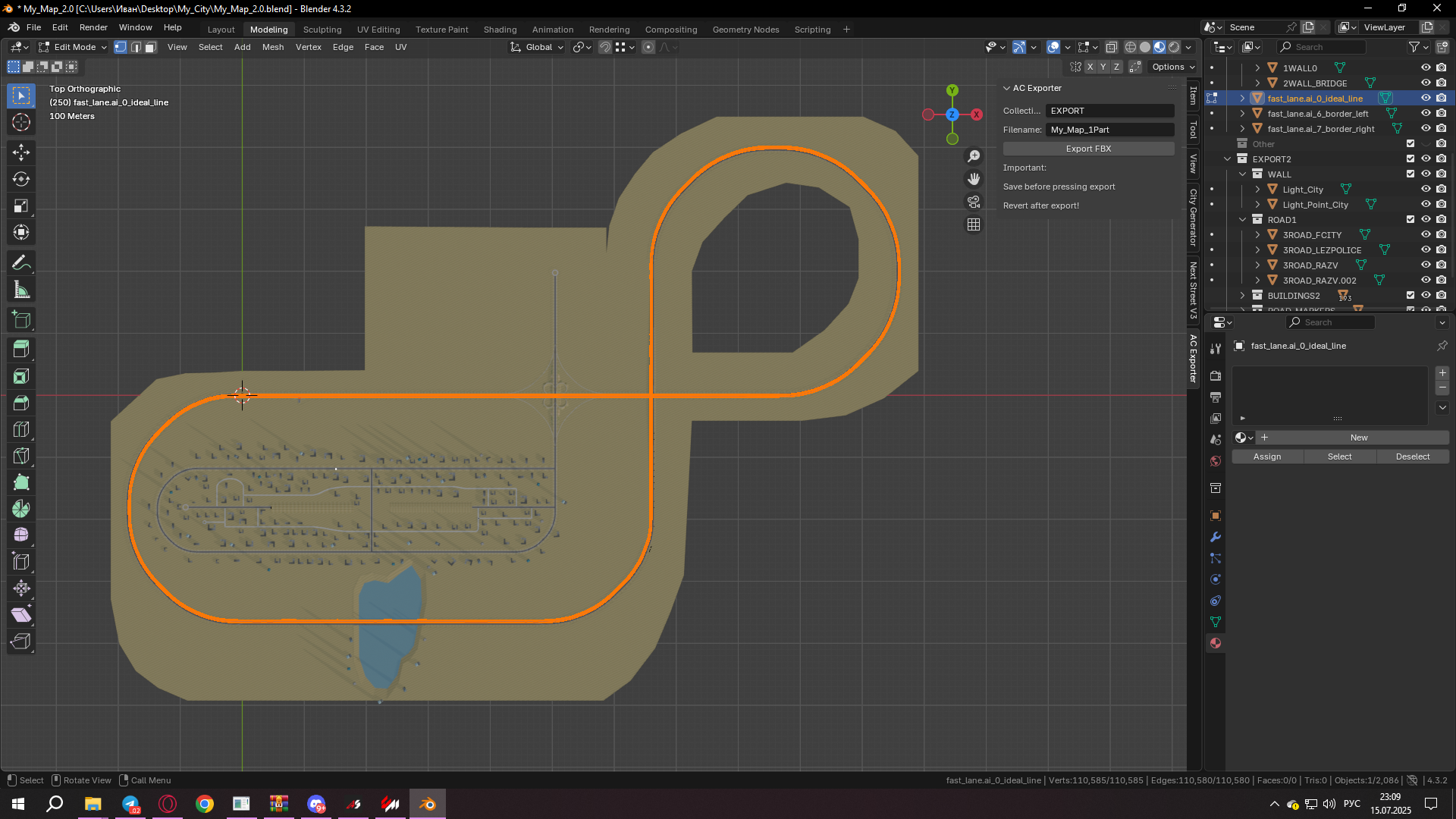Toggle proportional editing

(648, 47)
